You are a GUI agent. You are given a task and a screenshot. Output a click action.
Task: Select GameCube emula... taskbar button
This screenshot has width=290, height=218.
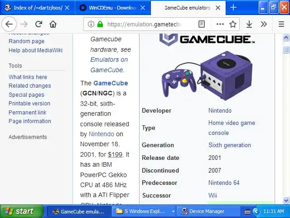click(79, 211)
